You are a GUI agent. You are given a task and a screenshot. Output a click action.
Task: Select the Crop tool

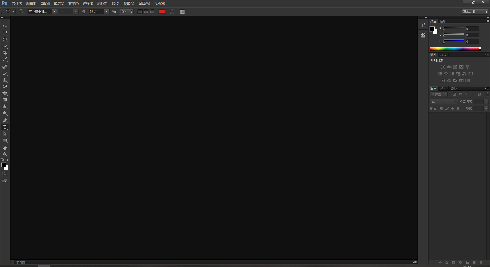tap(5, 53)
